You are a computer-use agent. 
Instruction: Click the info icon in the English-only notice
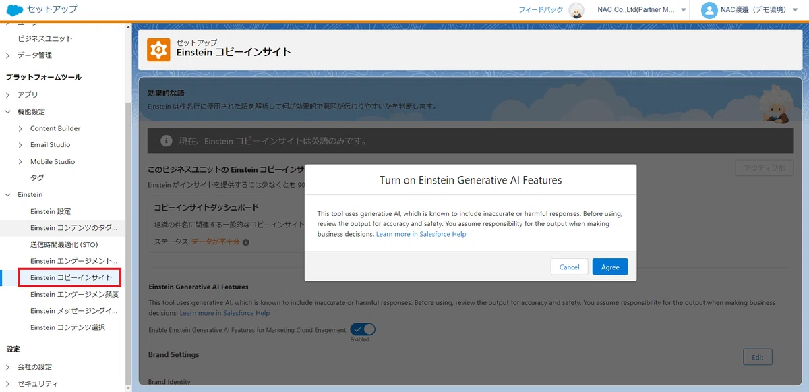[166, 141]
